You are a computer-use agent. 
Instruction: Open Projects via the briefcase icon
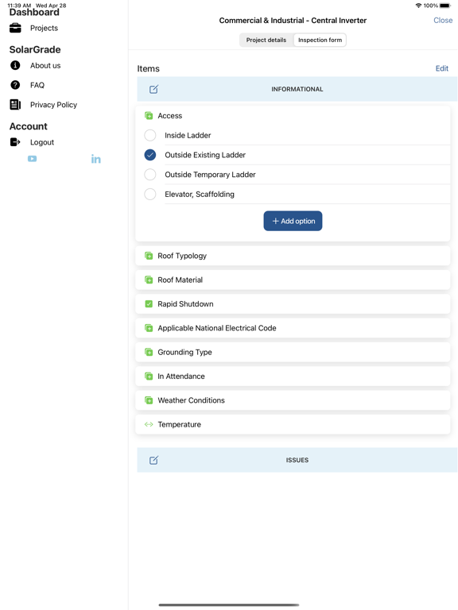[x=15, y=28]
